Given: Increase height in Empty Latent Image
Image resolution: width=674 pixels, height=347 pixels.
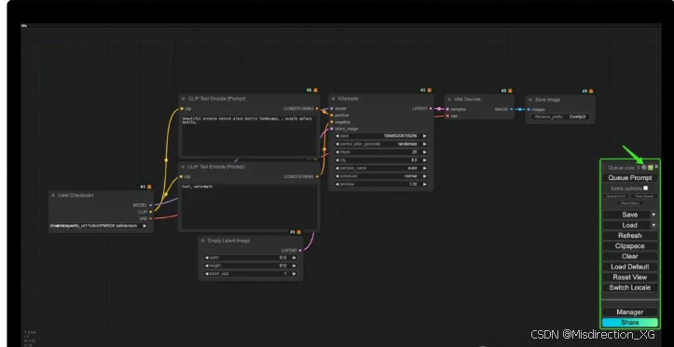Looking at the screenshot, I should coord(294,266).
